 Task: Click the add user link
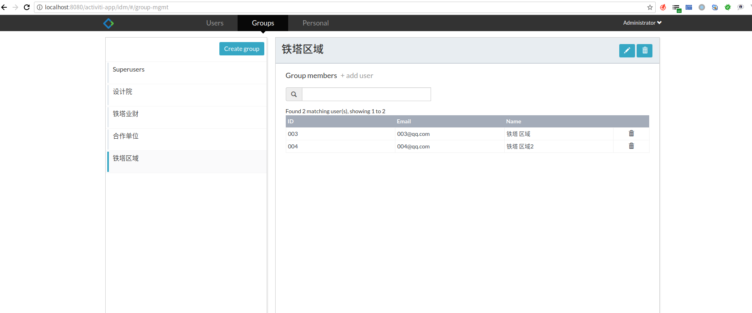click(x=357, y=76)
